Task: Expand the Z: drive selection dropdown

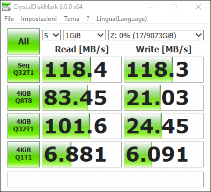Action: pyautogui.click(x=156, y=35)
